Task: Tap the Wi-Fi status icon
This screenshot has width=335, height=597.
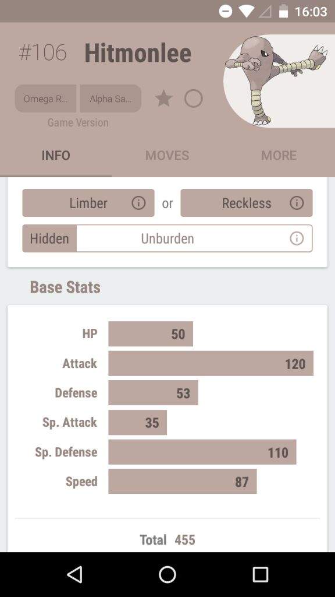Action: click(x=247, y=12)
